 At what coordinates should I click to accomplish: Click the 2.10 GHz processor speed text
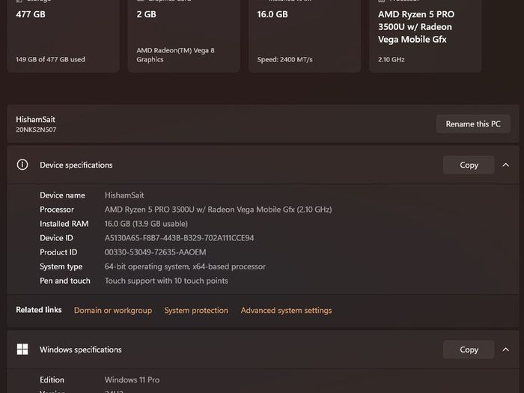click(x=392, y=59)
